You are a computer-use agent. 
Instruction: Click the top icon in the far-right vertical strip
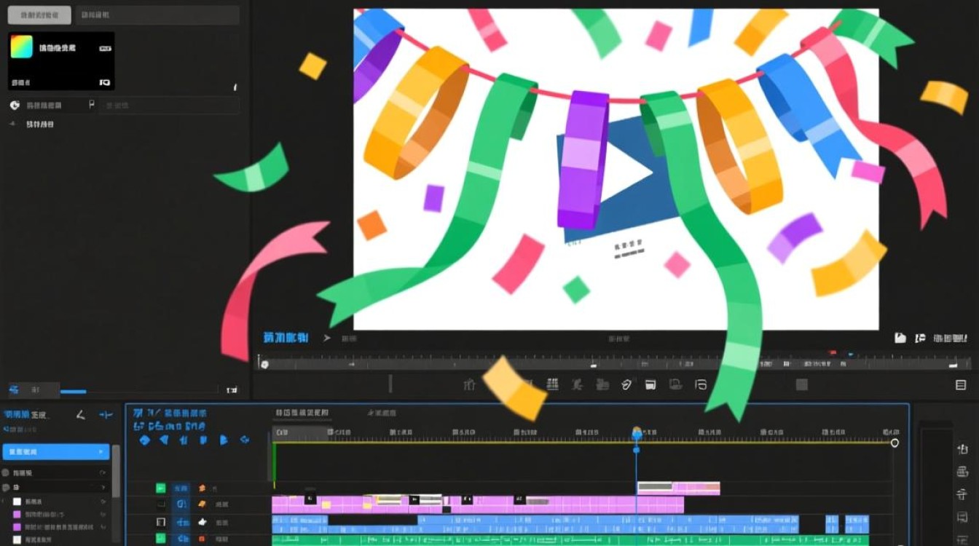click(x=962, y=449)
